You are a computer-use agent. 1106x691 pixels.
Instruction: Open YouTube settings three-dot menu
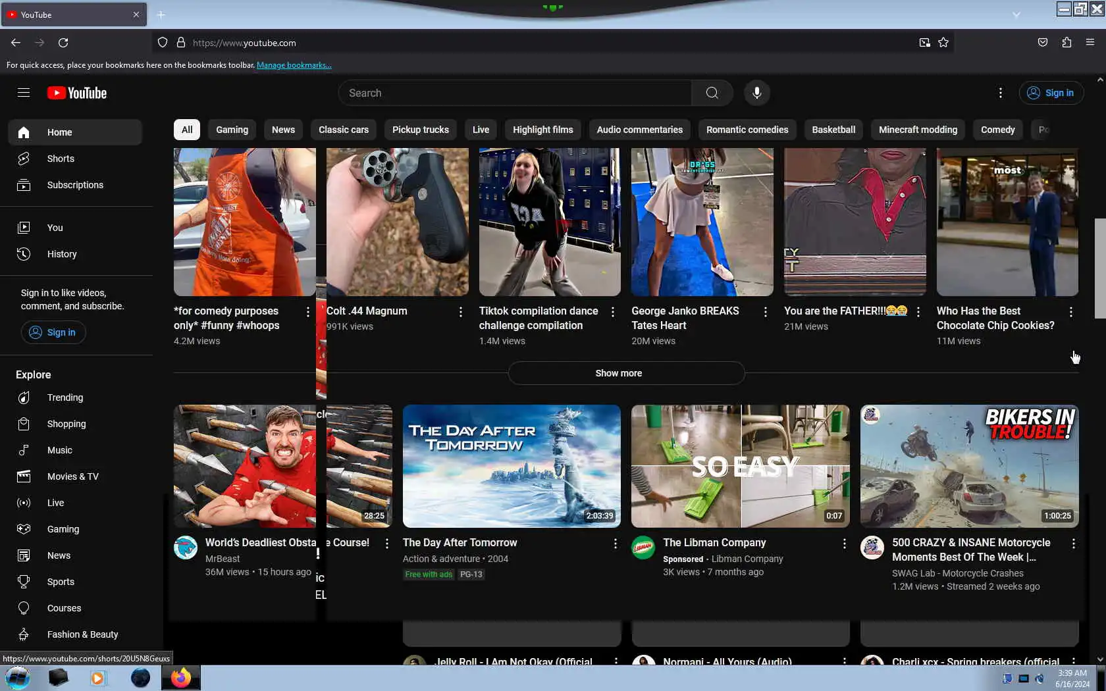click(1001, 93)
